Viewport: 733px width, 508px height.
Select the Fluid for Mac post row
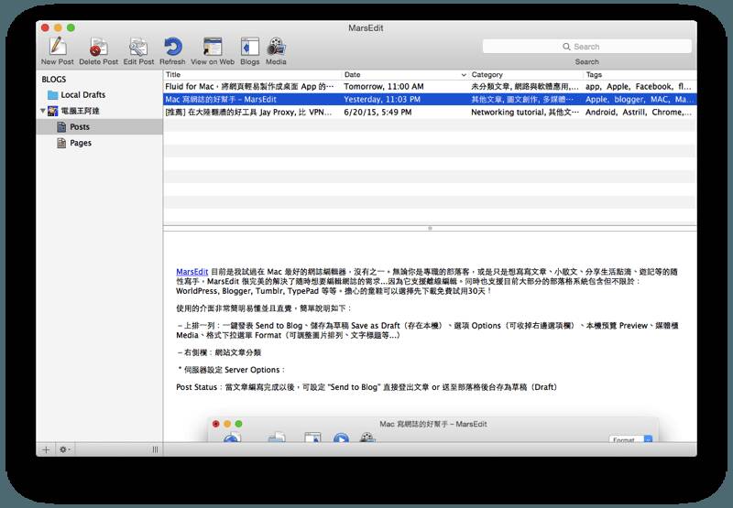pos(430,86)
